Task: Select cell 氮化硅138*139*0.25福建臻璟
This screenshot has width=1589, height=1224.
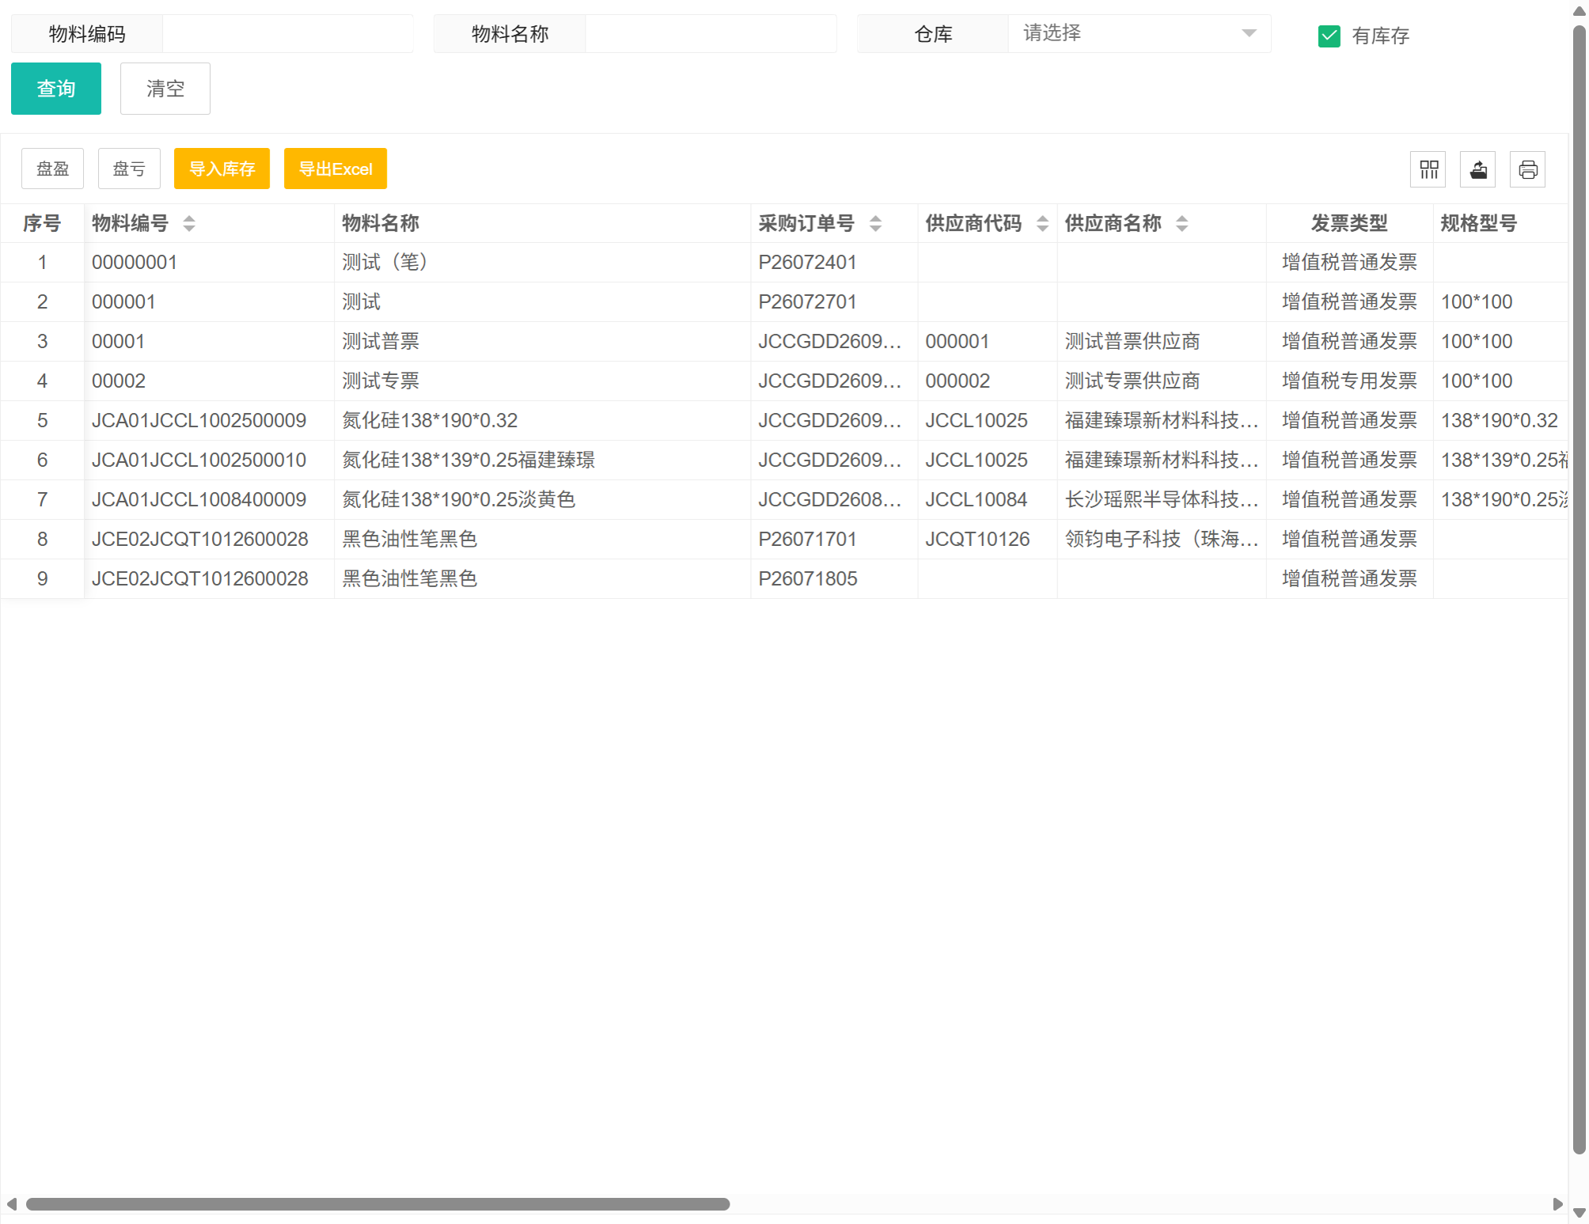Action: click(542, 460)
